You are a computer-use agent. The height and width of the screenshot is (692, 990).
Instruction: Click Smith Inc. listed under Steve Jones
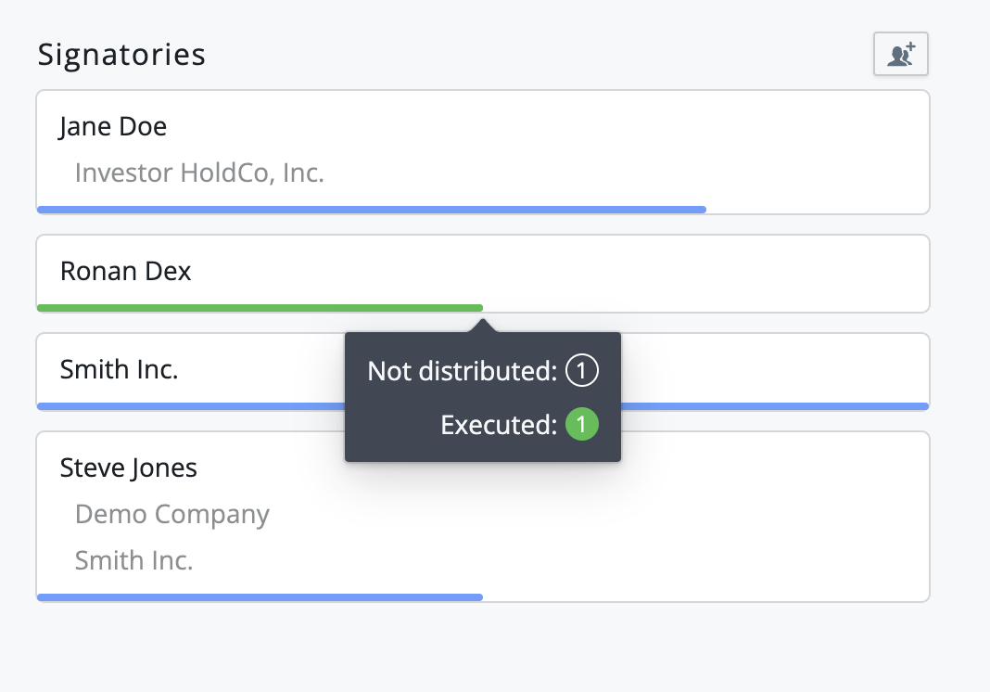pyautogui.click(x=133, y=560)
